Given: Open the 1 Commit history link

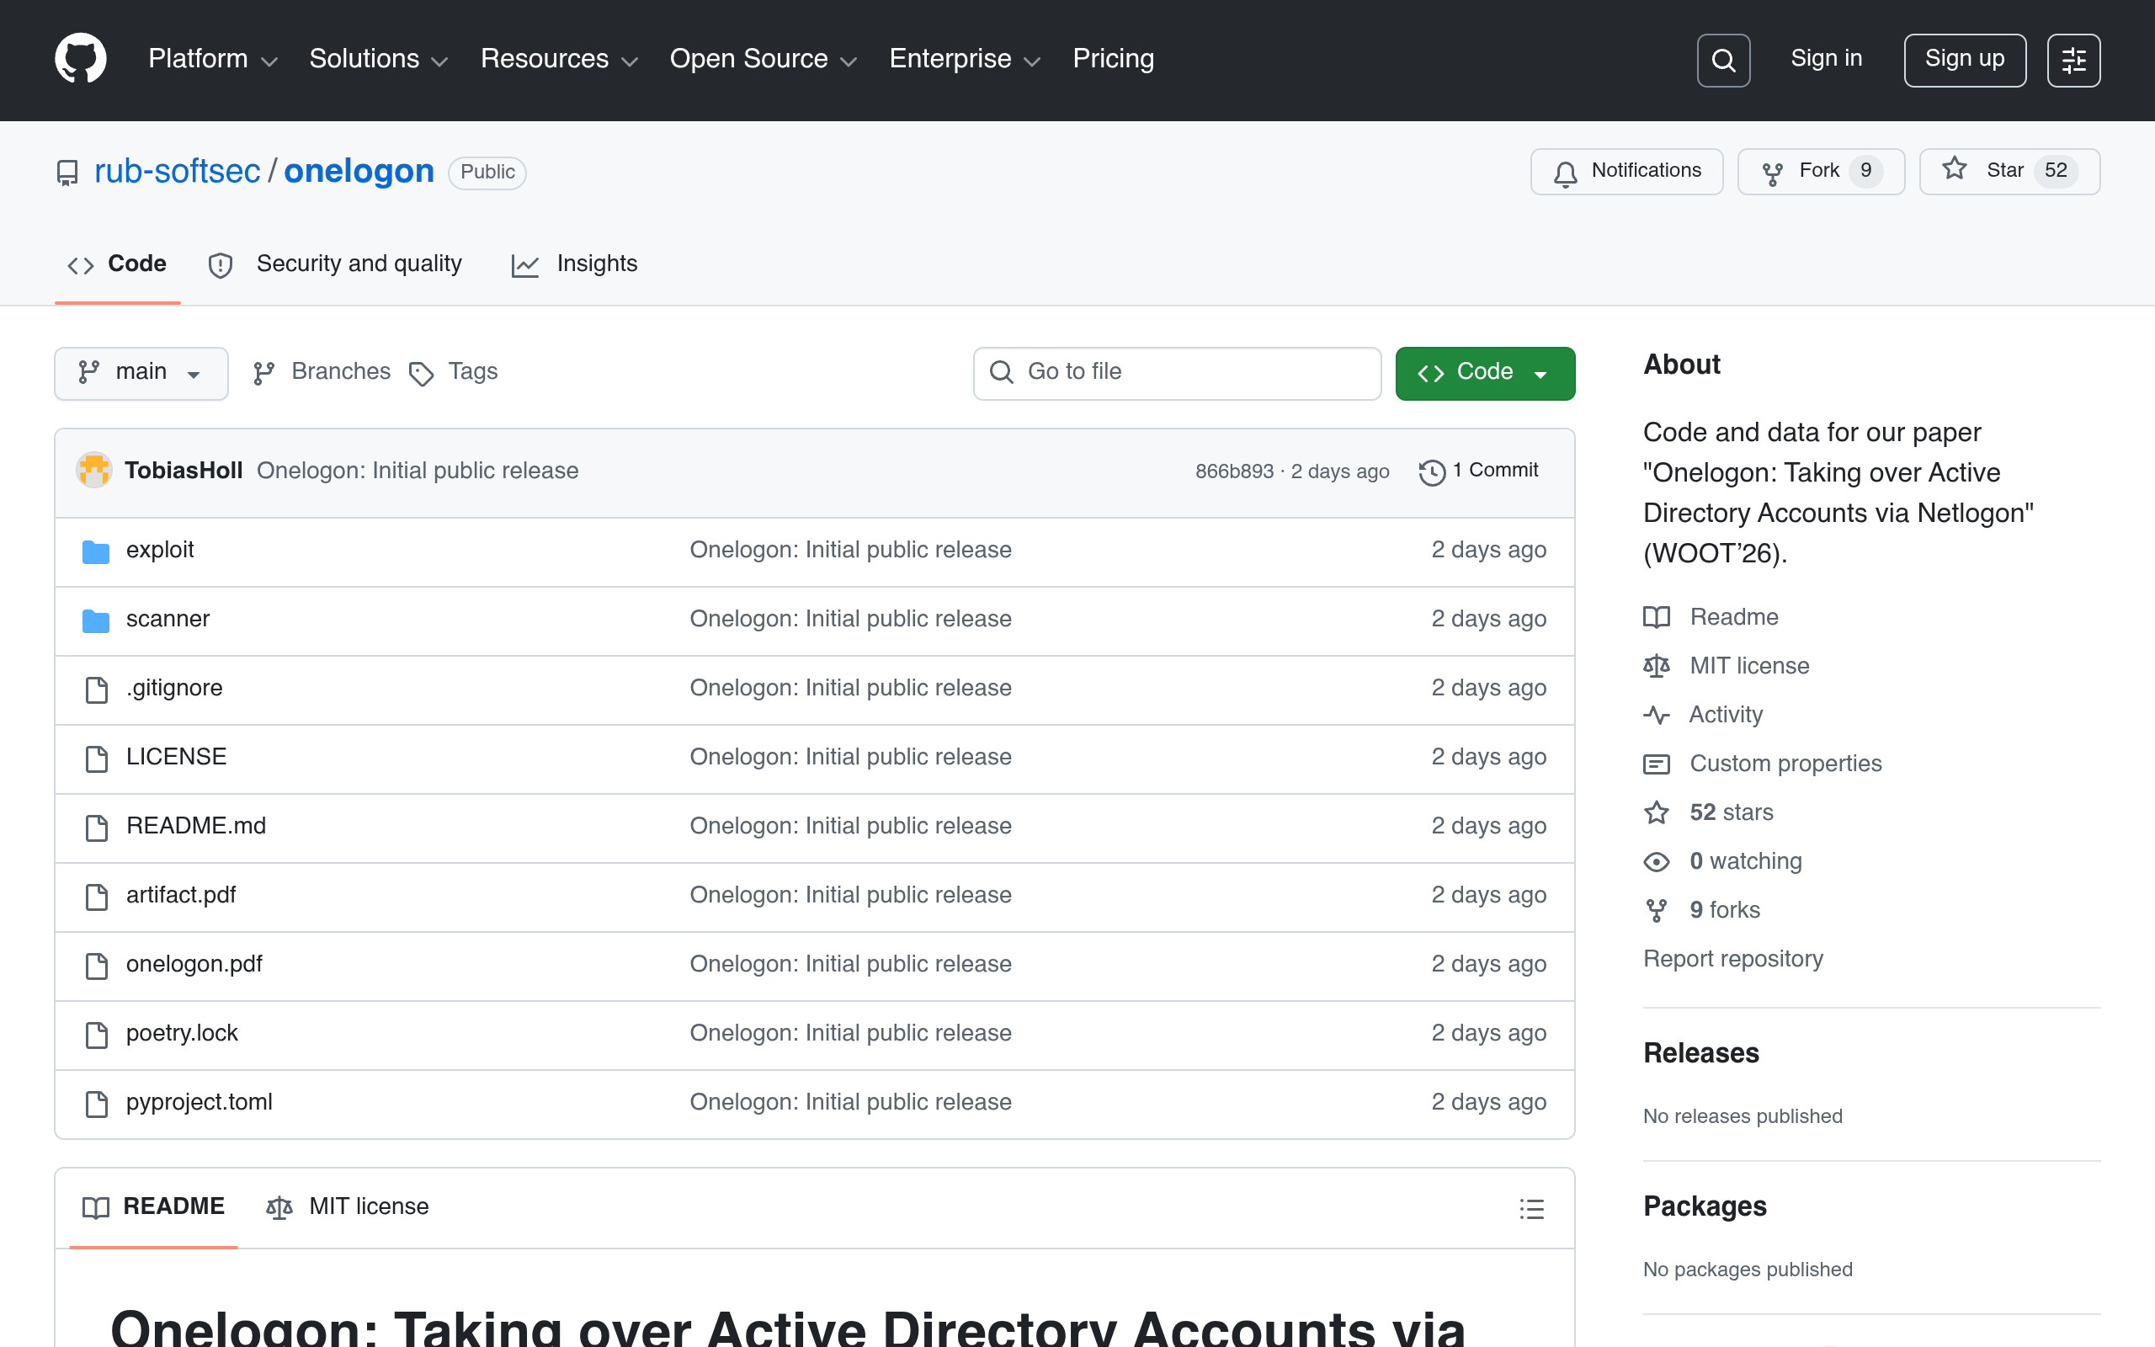Looking at the screenshot, I should [1478, 471].
